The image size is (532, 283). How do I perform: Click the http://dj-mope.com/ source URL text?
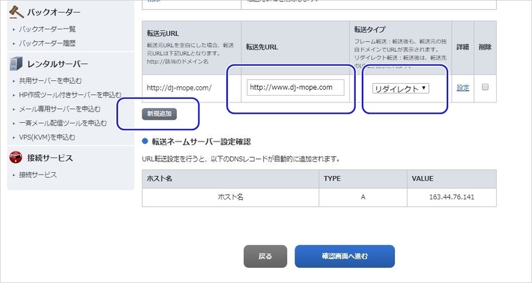click(x=179, y=88)
